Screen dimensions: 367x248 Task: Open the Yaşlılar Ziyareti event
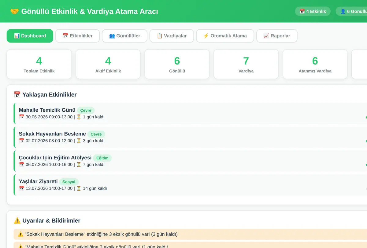click(190, 185)
